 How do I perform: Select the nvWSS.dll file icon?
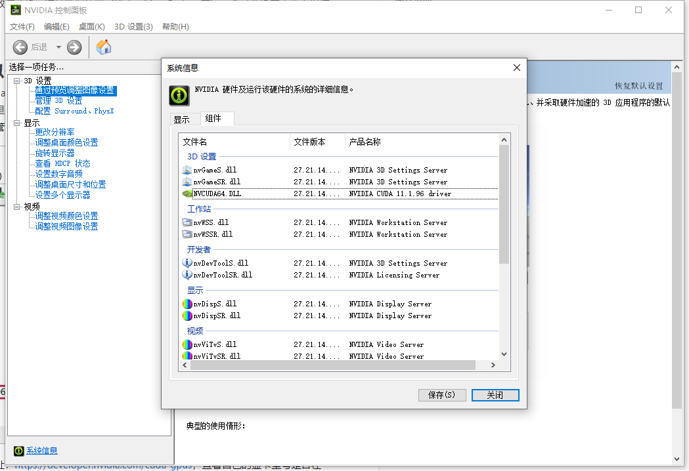(187, 222)
